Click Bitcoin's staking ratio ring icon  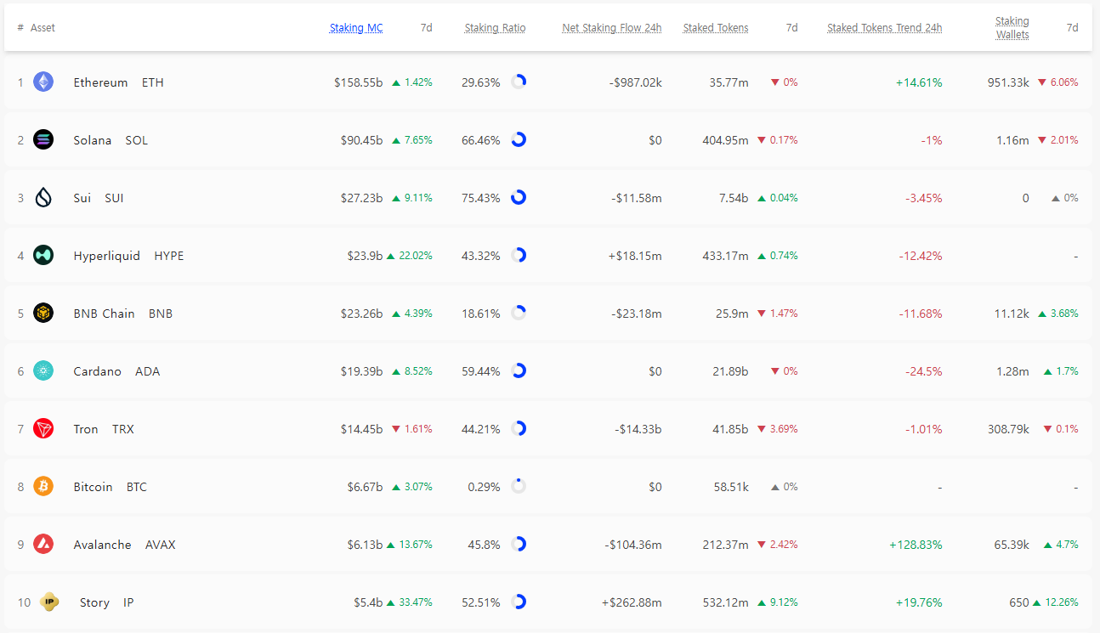click(x=519, y=486)
